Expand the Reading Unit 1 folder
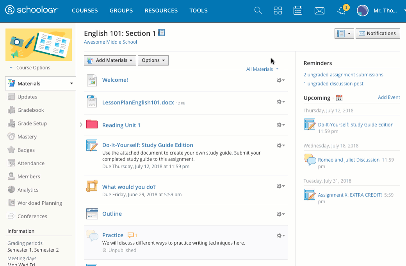 coord(81,125)
